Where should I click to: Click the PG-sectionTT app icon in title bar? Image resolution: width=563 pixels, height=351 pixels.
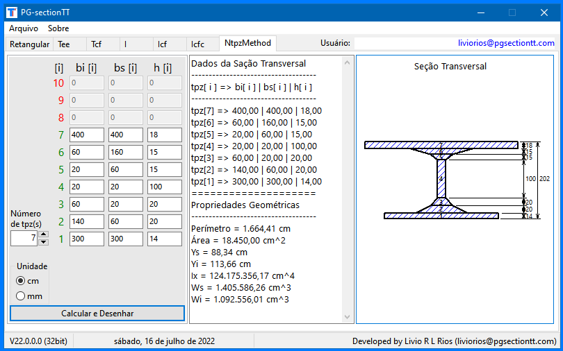click(12, 12)
